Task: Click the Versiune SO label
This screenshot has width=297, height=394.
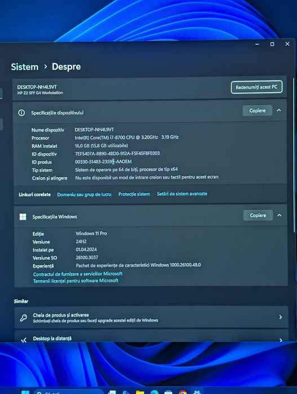Action: coord(45,258)
